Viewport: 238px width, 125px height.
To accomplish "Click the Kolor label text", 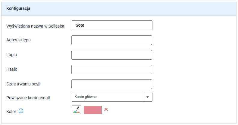I will click(11, 111).
